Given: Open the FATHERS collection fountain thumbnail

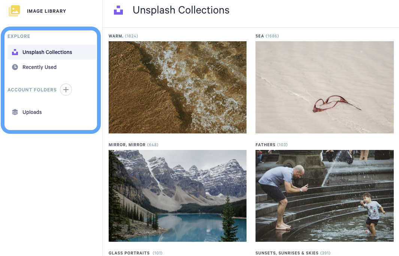Looking at the screenshot, I should point(324,196).
